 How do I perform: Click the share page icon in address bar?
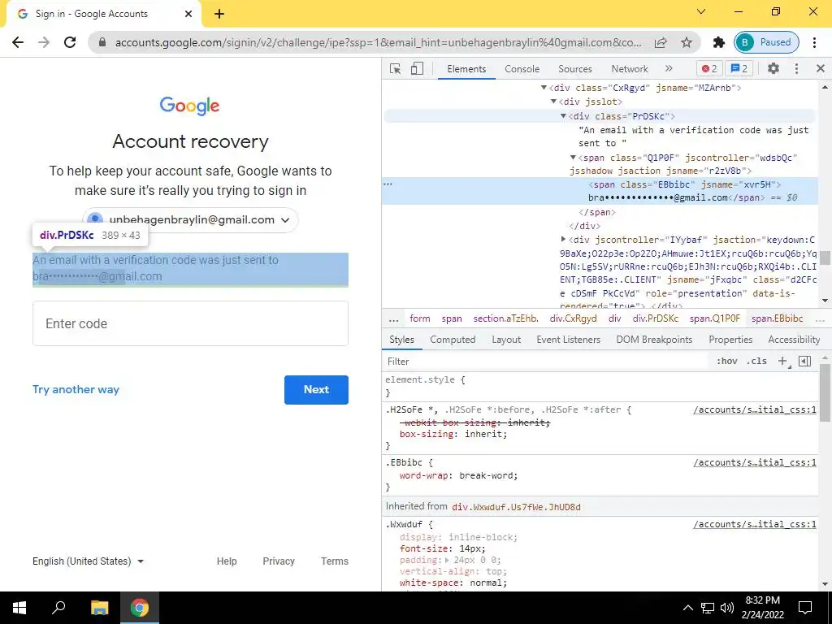661,42
